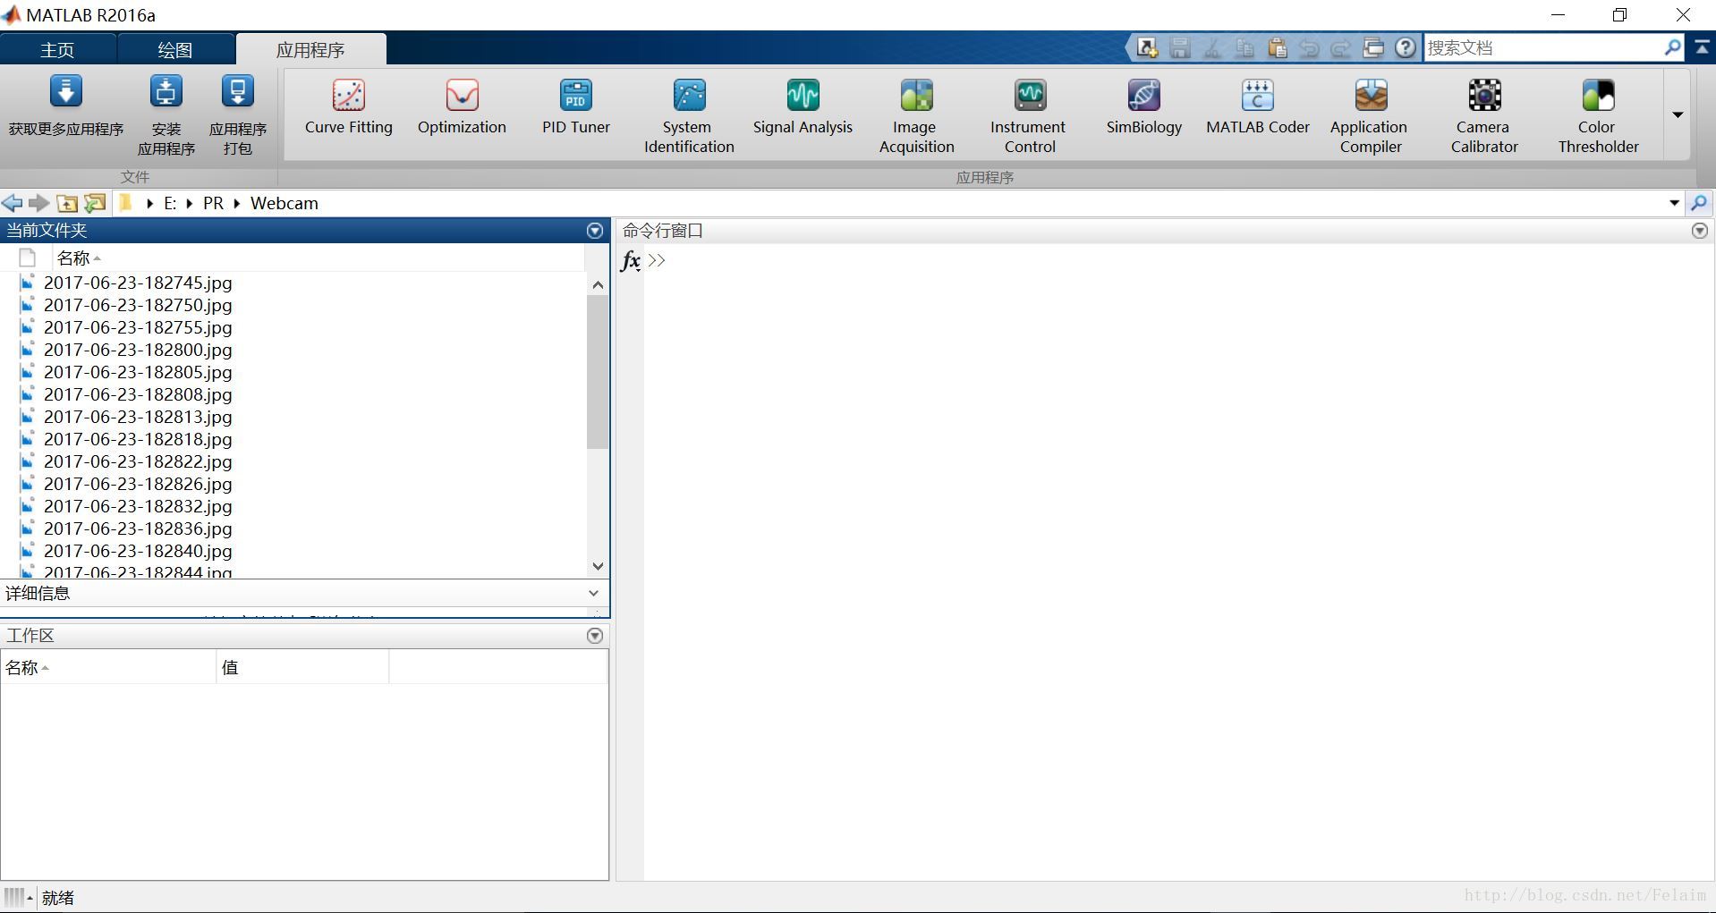Select file 2017-06-23-182808.jpg
Viewport: 1716px width, 913px height.
tap(138, 394)
